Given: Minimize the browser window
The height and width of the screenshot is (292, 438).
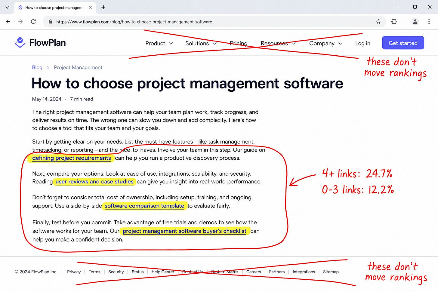Looking at the screenshot, I should click(x=399, y=7).
